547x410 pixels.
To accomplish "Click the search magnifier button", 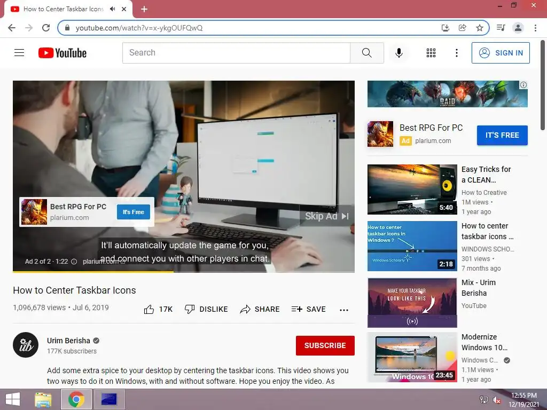I will 367,53.
